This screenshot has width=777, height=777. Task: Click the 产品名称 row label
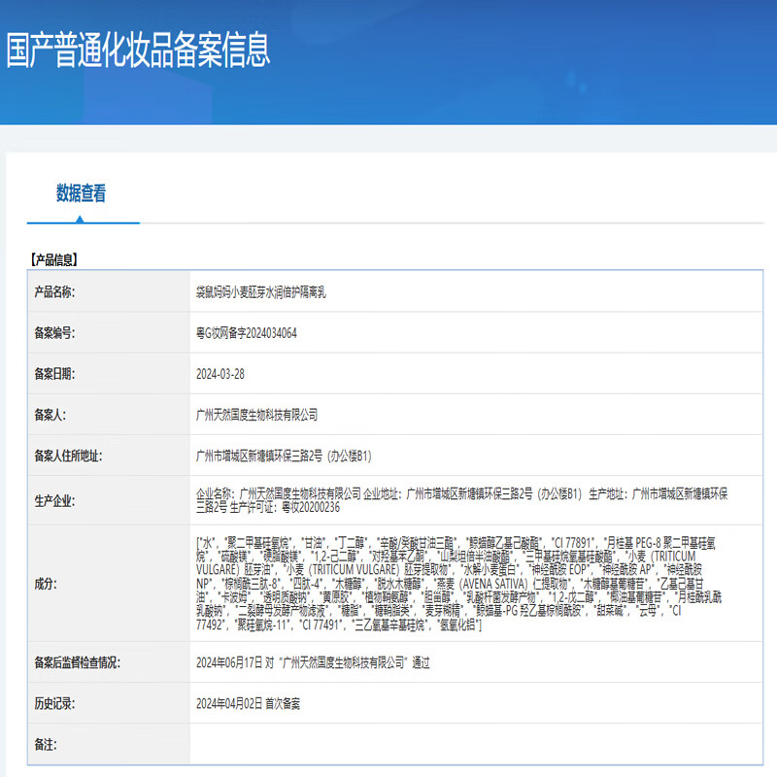(x=54, y=291)
